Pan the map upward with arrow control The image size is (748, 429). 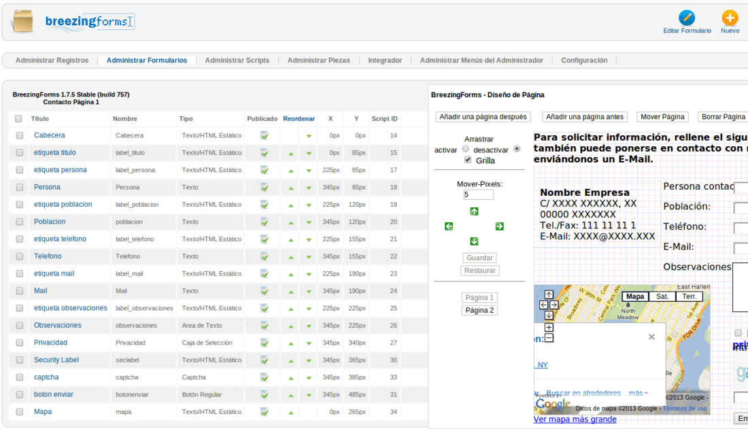pos(549,295)
